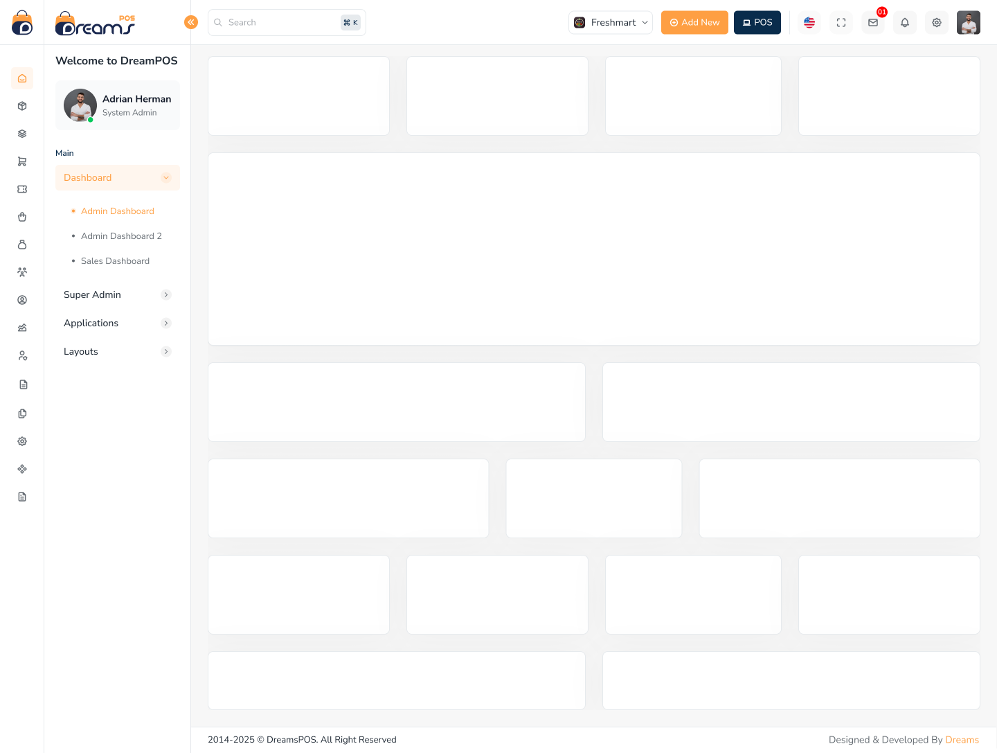Click the POS button

click(x=757, y=22)
